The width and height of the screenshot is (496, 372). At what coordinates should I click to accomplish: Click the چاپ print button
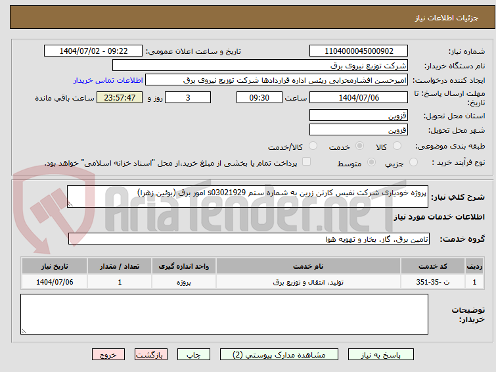tap(194, 355)
